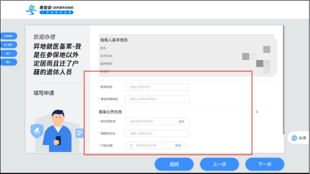Click the 异地就医备案 service title
This screenshot has width=310, height=174.
point(57,59)
